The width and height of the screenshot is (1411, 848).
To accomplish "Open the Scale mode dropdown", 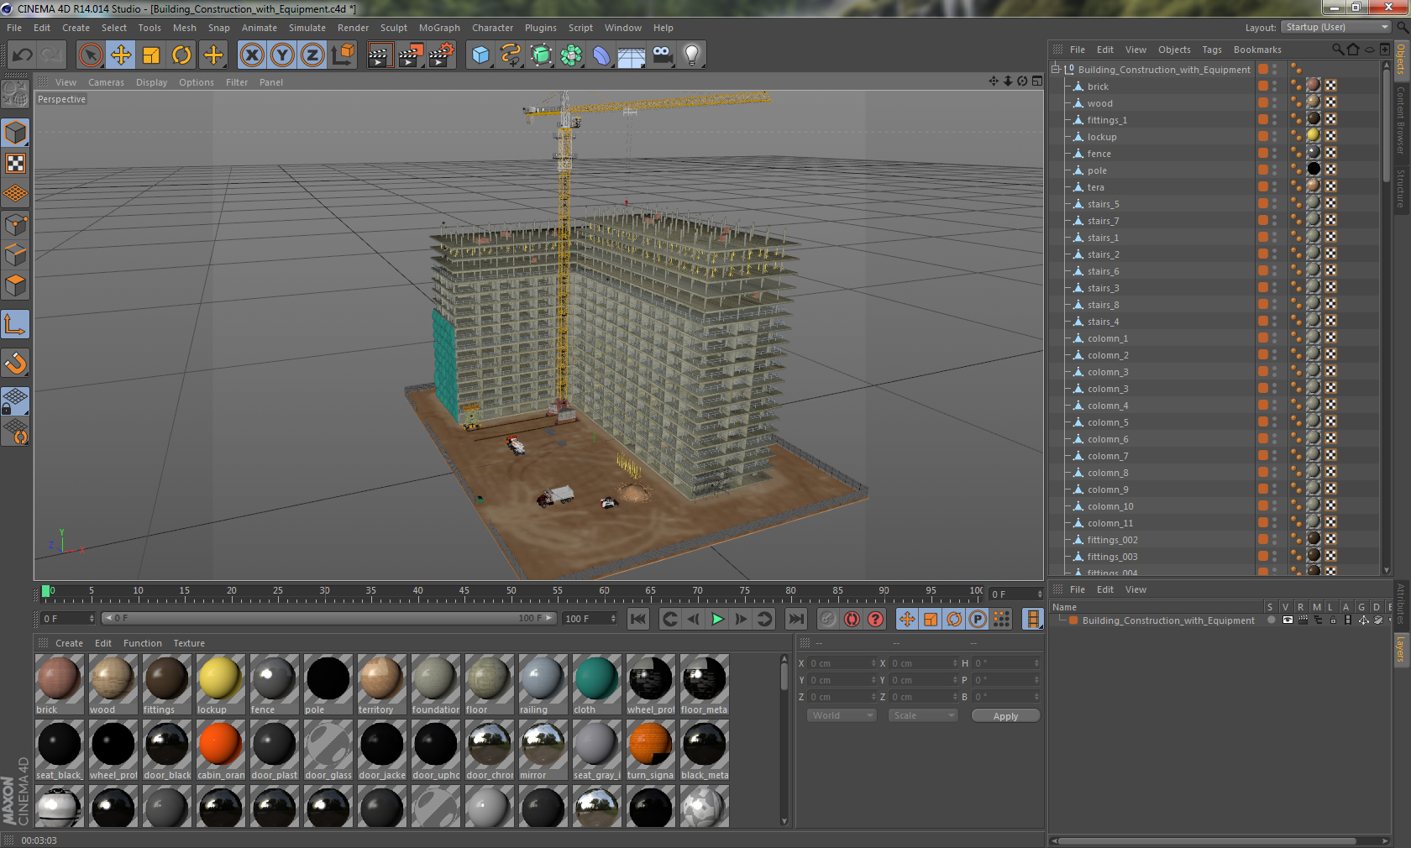I will point(923,715).
